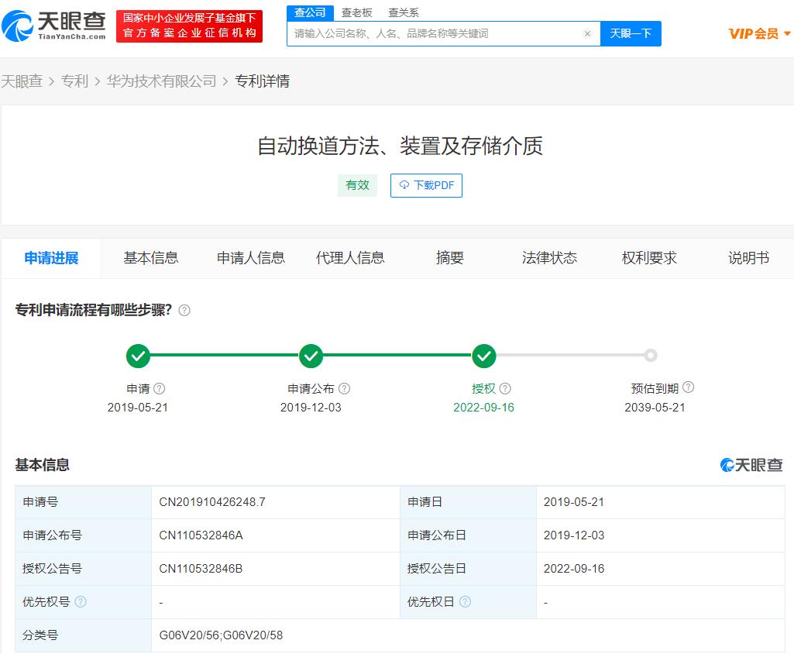Image resolution: width=794 pixels, height=654 pixels.
Task: Click the download icon inside 下载PDF button
Action: click(x=404, y=185)
